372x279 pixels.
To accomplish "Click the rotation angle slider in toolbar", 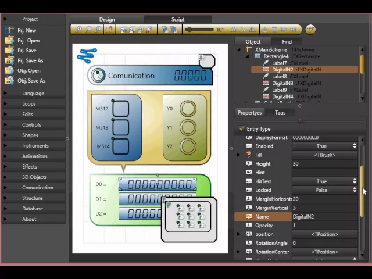I will click(x=199, y=30).
